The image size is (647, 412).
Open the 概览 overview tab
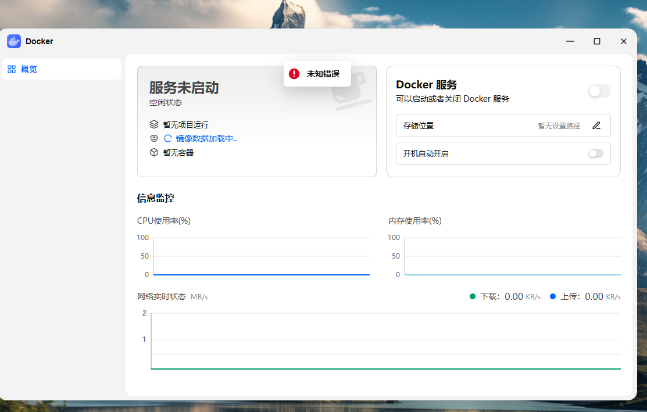click(62, 69)
